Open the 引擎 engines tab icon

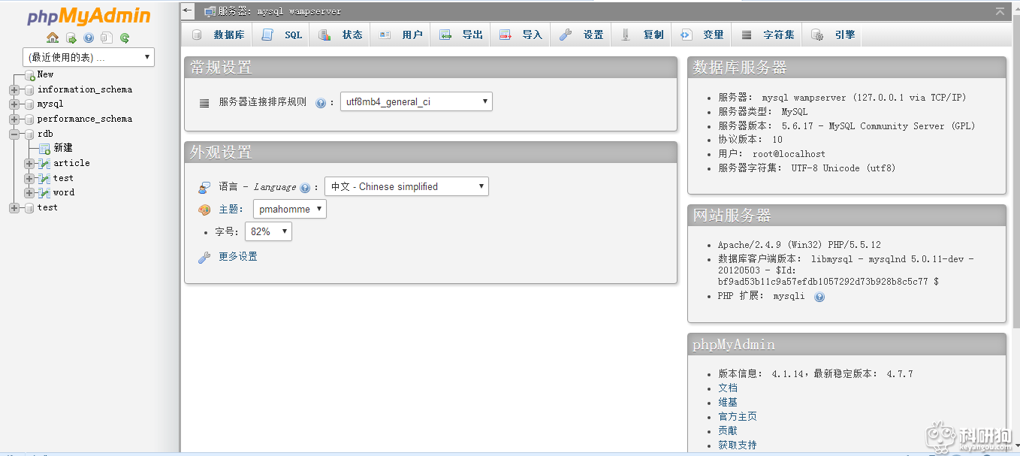pos(817,35)
